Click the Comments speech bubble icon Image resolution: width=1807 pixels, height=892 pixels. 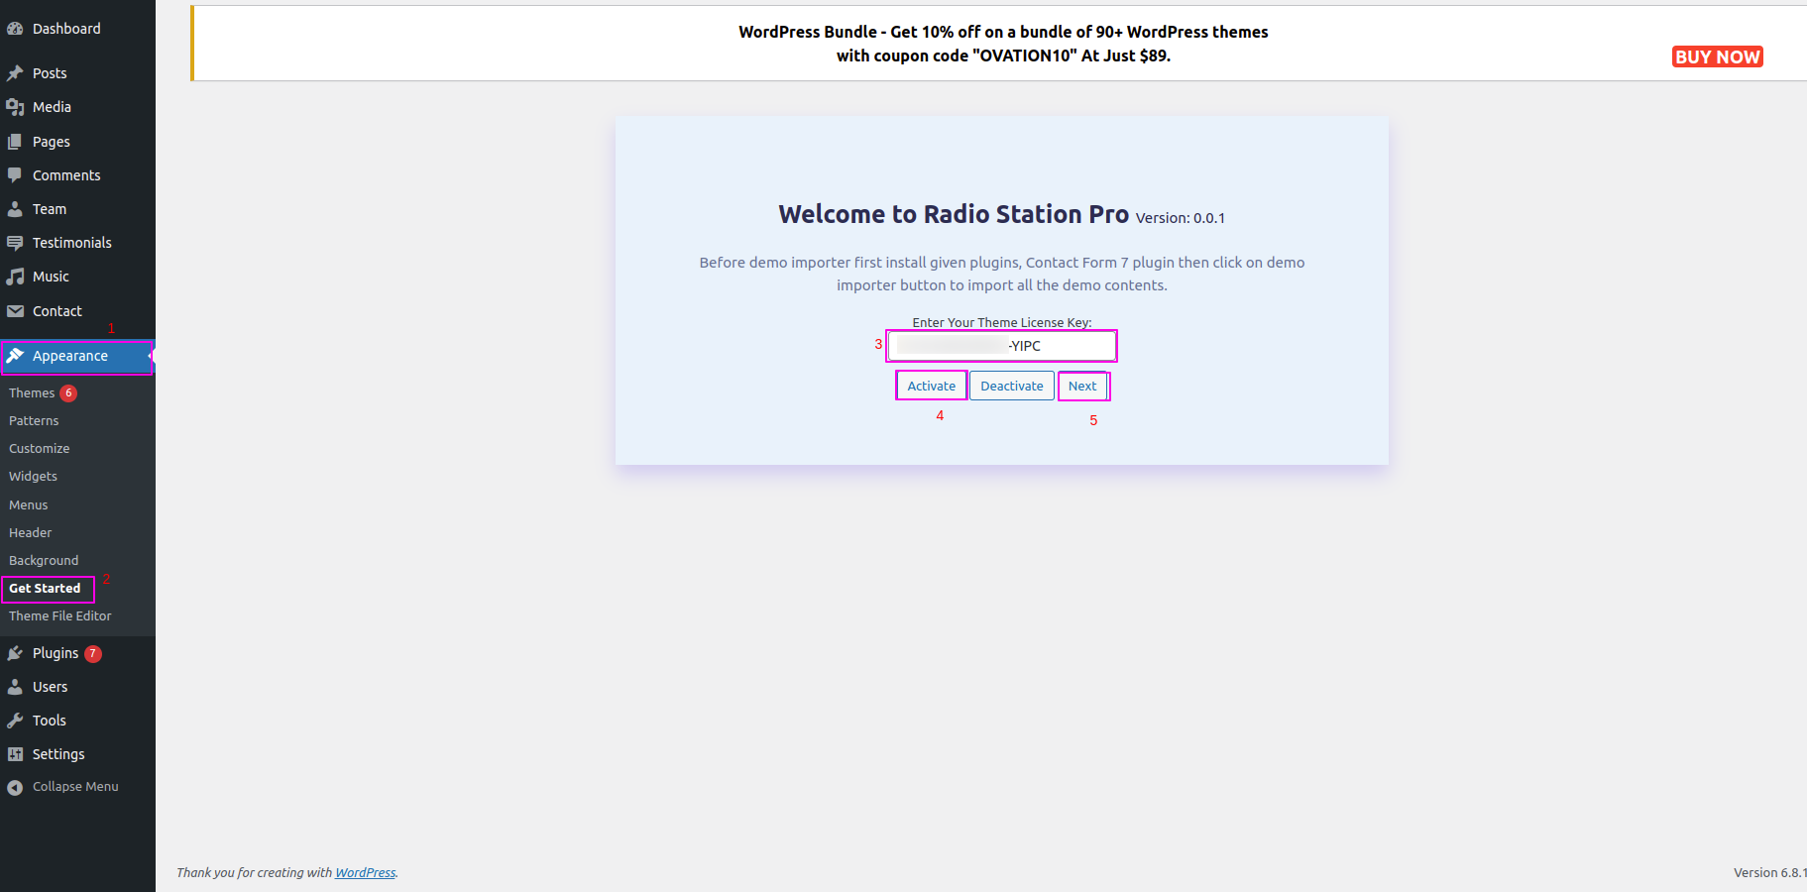point(15,175)
